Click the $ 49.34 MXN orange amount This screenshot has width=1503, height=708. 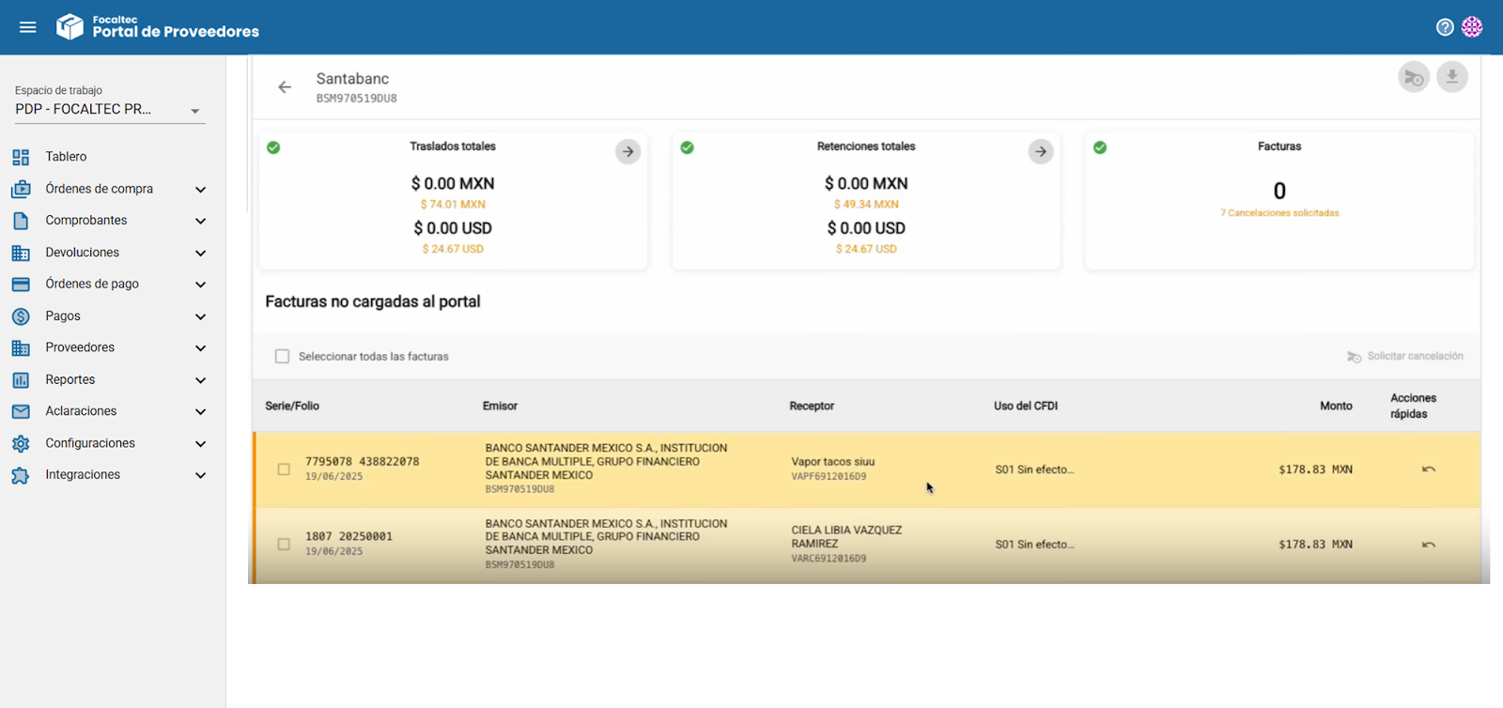tap(866, 205)
